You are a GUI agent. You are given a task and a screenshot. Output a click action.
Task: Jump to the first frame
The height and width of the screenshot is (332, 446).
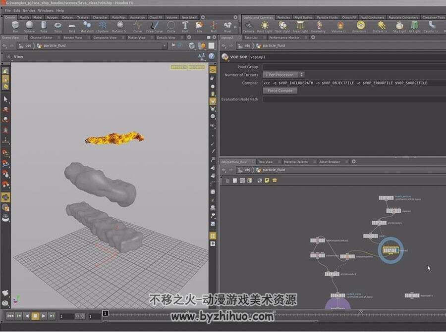click(10, 316)
